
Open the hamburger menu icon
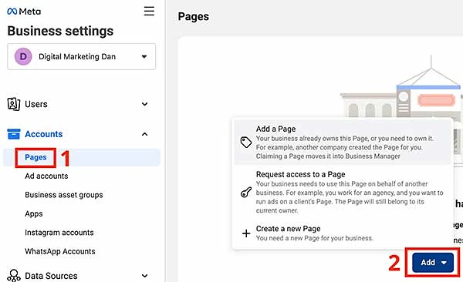click(x=149, y=11)
